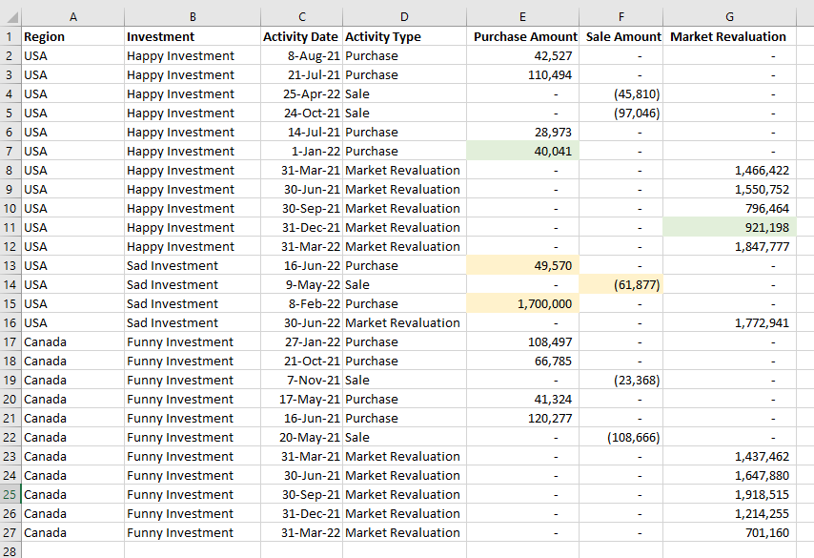814x558 pixels.
Task: Click the 20-May-21 date cell
Action: [x=301, y=437]
